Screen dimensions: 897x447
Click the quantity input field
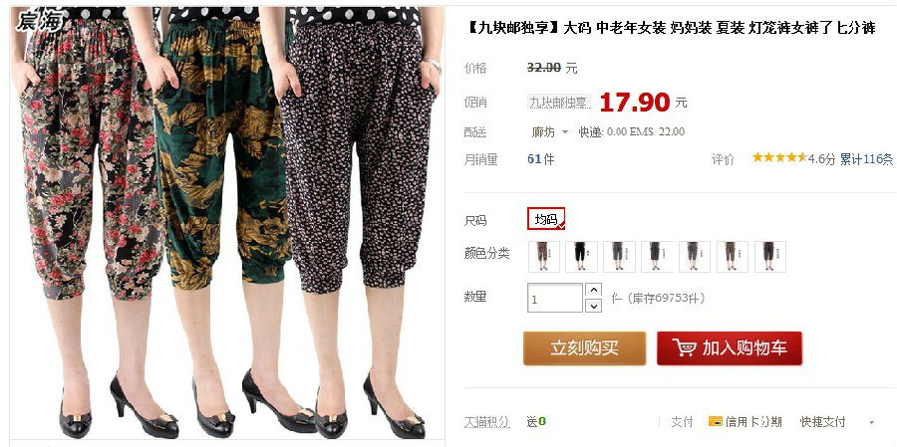coord(555,299)
